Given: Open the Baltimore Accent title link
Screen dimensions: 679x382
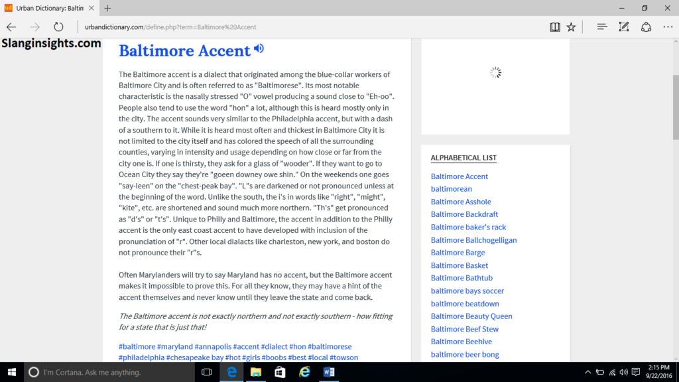Looking at the screenshot, I should [x=184, y=50].
